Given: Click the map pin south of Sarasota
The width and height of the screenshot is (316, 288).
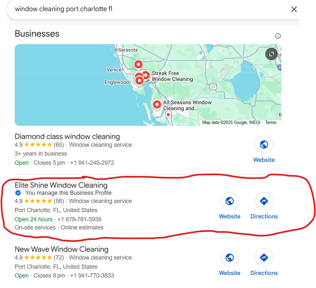Looking at the screenshot, I should 138,65.
